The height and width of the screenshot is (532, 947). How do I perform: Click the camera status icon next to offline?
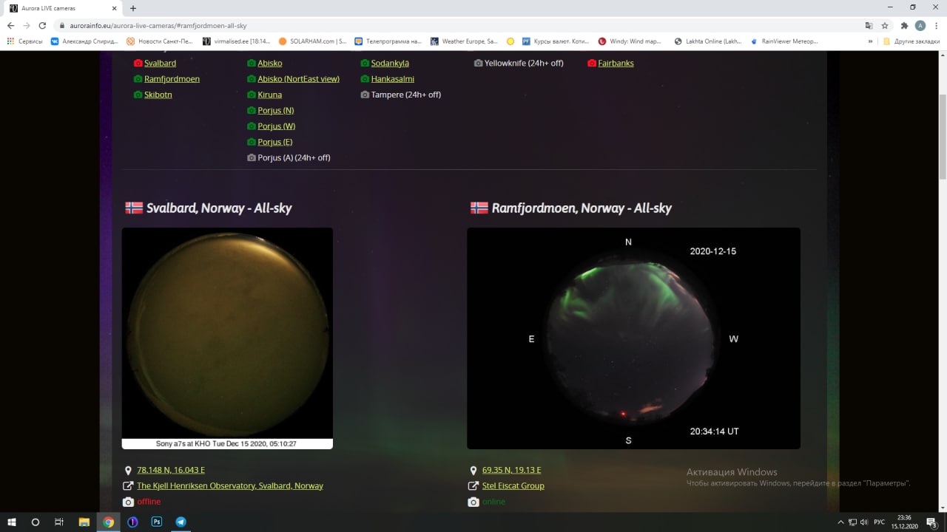(x=128, y=502)
